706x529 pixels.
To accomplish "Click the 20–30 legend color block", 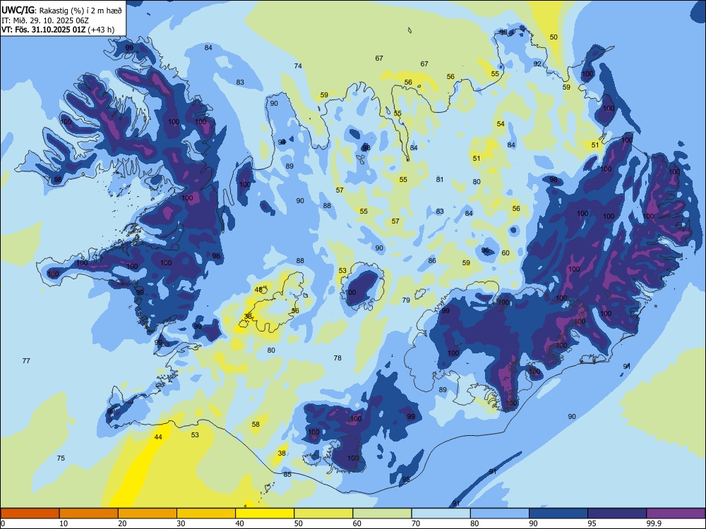I will click(148, 513).
